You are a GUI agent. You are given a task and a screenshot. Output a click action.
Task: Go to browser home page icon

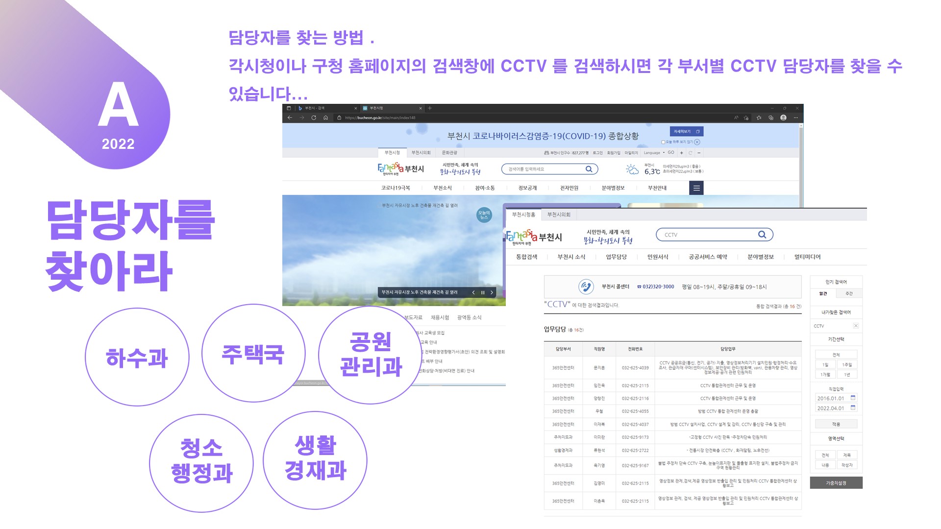pos(325,118)
